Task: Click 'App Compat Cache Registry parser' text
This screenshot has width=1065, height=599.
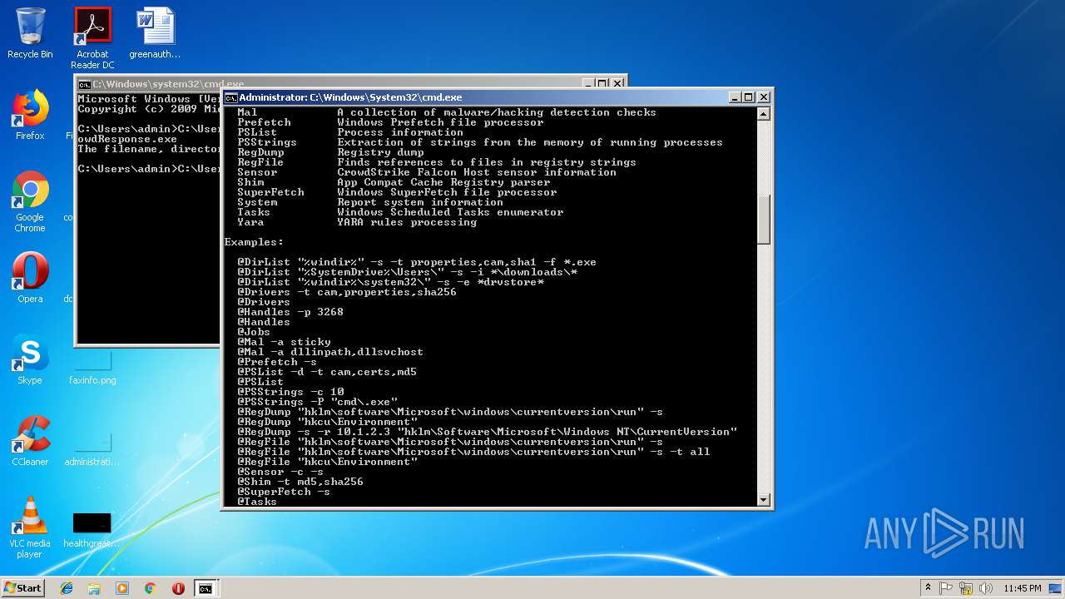Action: pos(443,182)
